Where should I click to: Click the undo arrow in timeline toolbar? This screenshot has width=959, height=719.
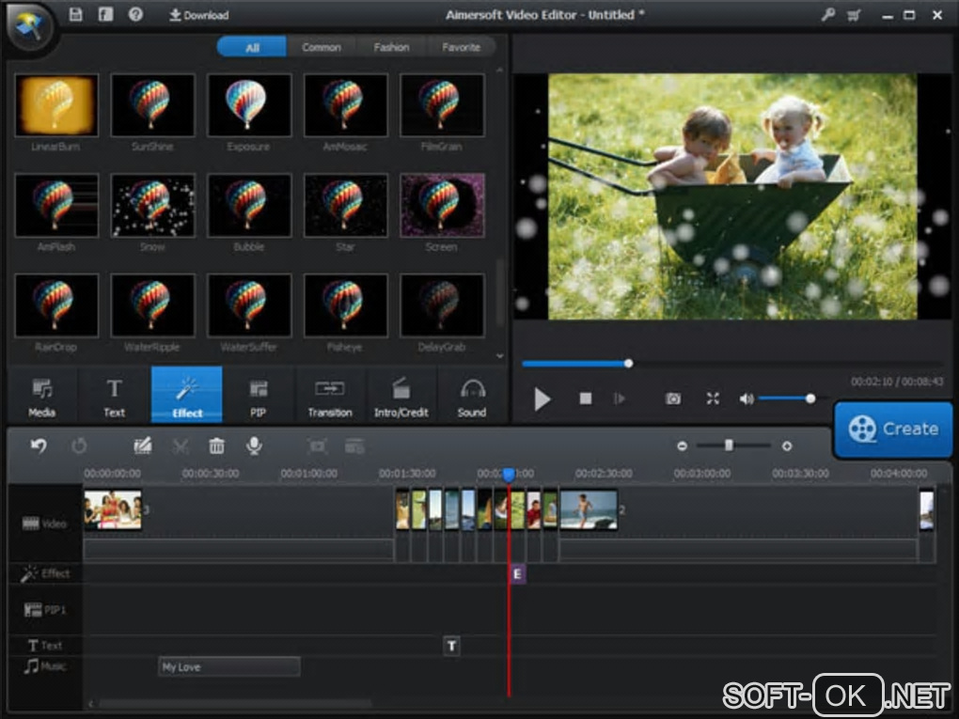39,446
